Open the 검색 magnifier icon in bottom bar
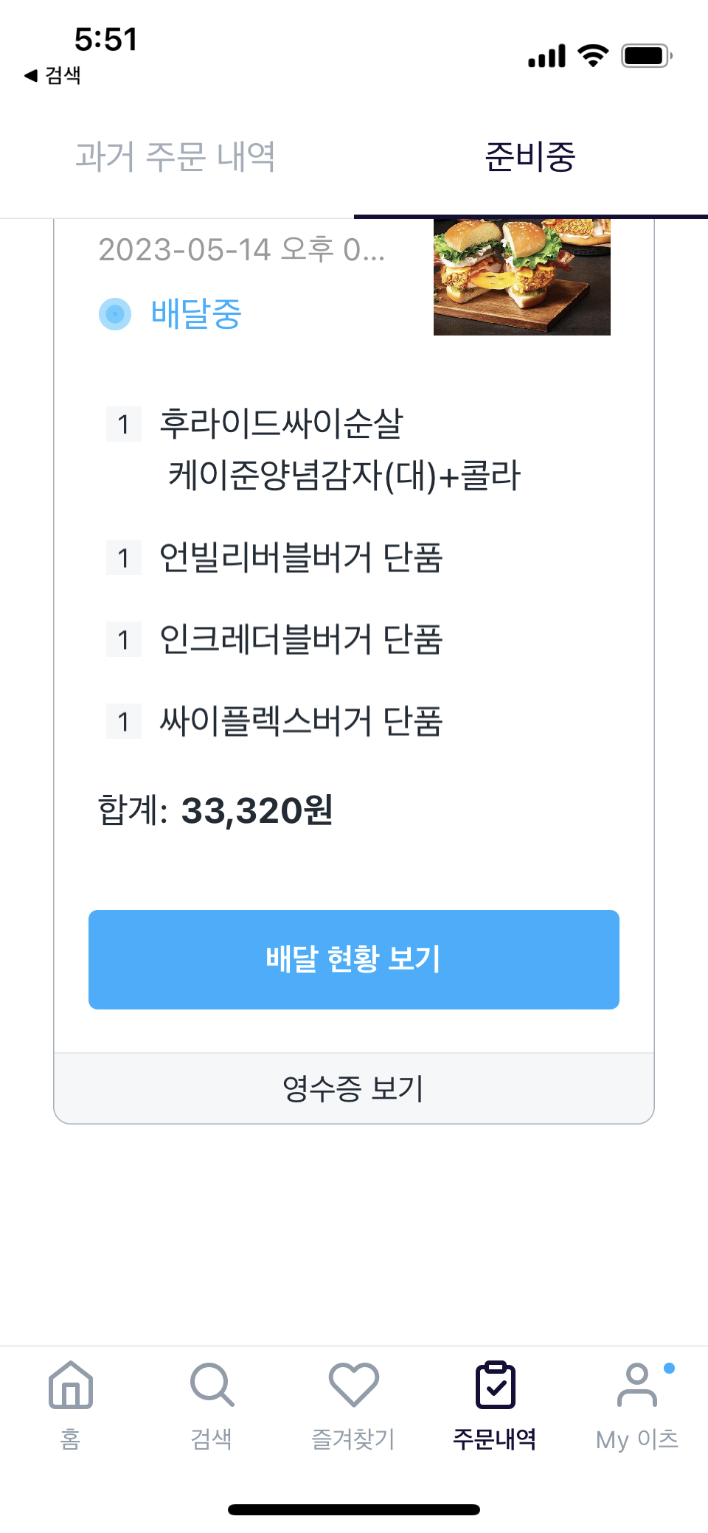708x1533 pixels. [212, 1385]
